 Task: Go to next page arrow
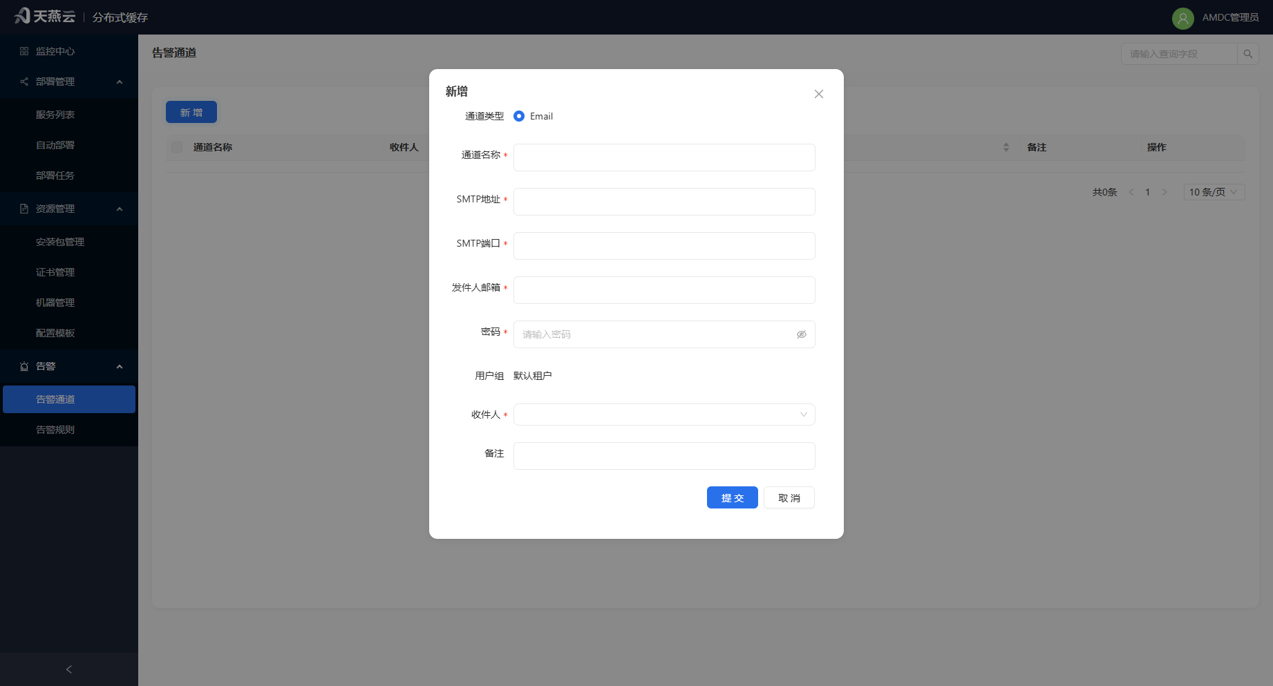[1164, 192]
